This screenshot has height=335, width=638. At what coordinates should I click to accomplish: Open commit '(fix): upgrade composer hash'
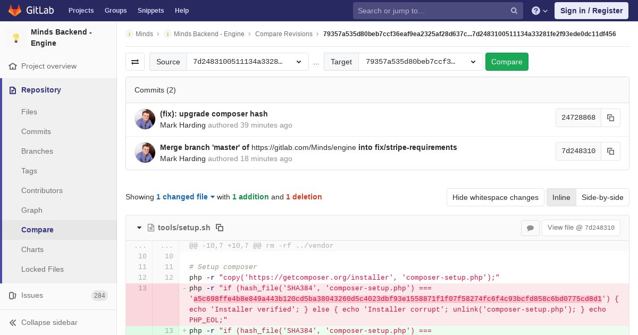point(214,114)
